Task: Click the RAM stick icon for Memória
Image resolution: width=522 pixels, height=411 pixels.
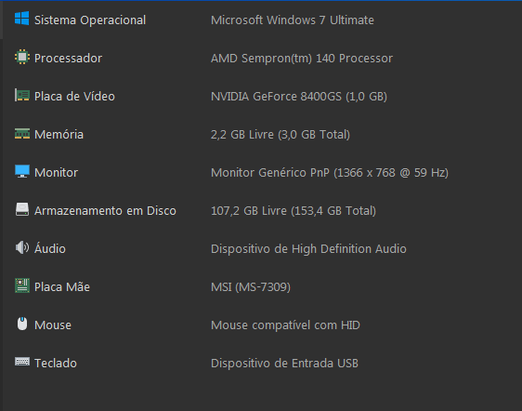Action: pyautogui.click(x=22, y=134)
